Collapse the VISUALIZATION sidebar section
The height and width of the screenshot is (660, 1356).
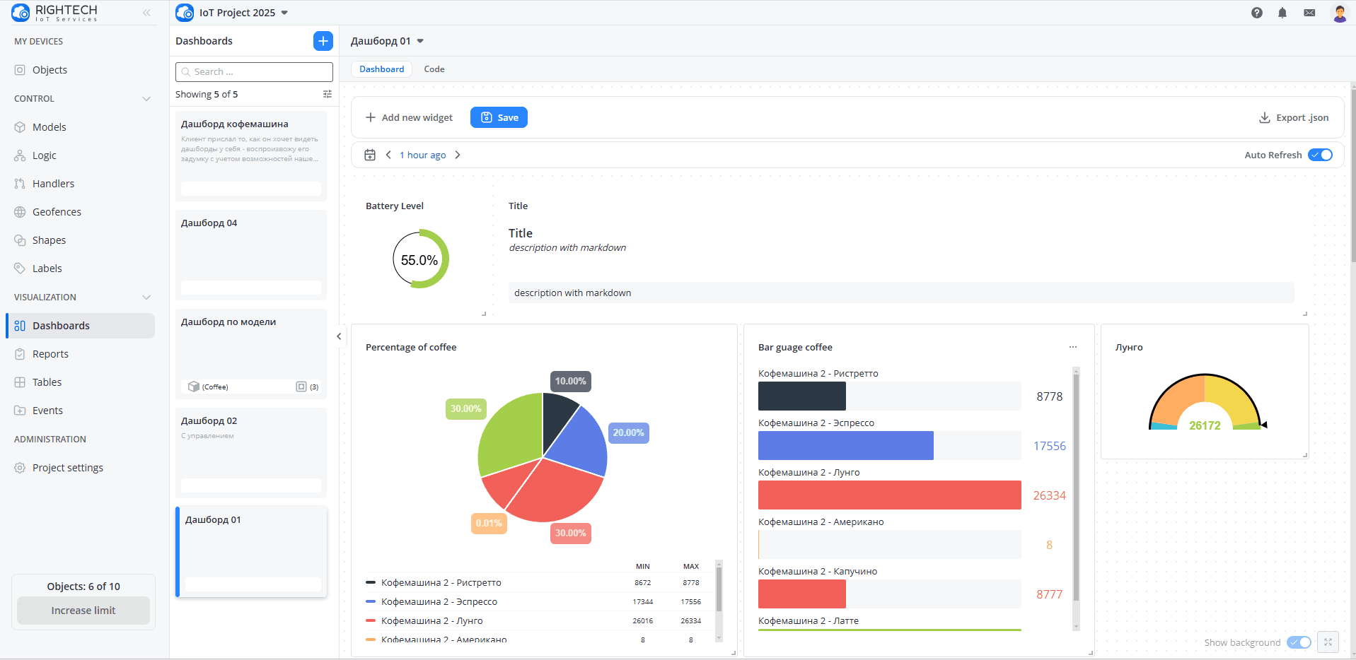[146, 297]
